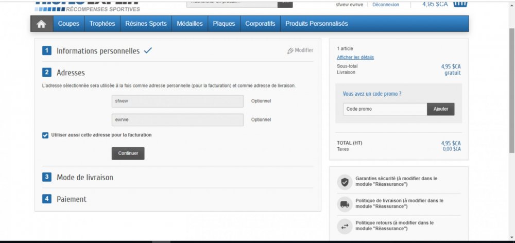Click the search submit button

pos(285,3)
